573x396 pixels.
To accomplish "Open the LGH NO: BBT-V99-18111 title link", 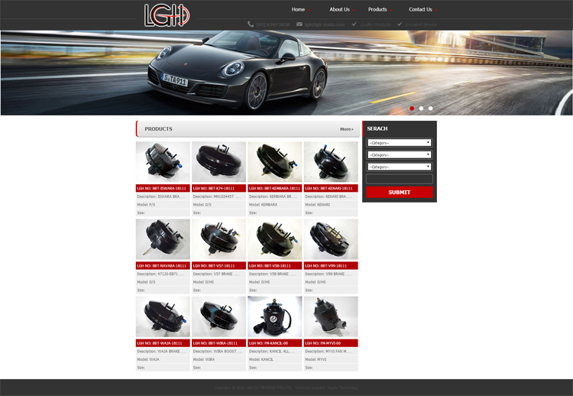I will [330, 265].
